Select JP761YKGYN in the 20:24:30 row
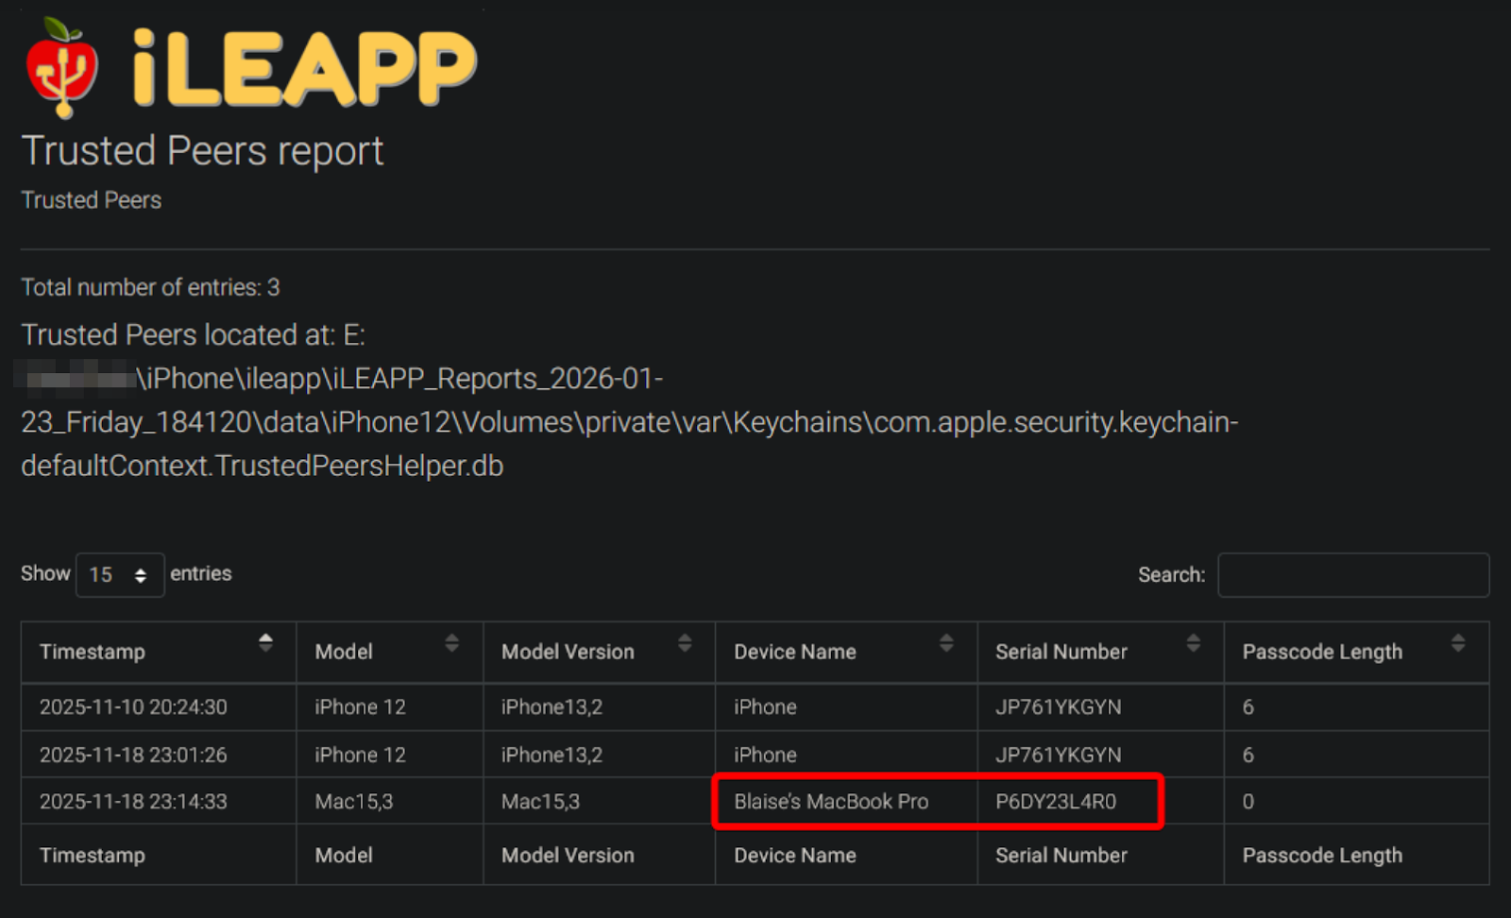This screenshot has width=1511, height=918. pyautogui.click(x=1059, y=706)
